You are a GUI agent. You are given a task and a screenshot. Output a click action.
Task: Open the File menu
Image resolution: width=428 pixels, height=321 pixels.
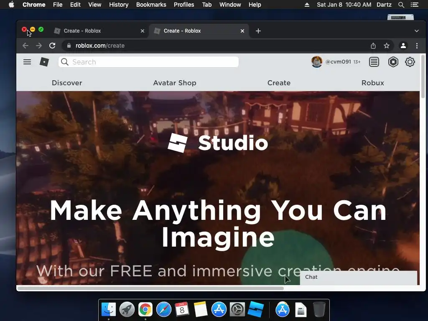point(58,5)
